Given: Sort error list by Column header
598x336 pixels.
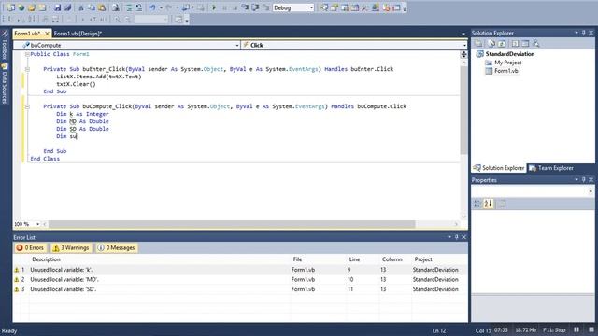Looking at the screenshot, I should pyautogui.click(x=392, y=259).
